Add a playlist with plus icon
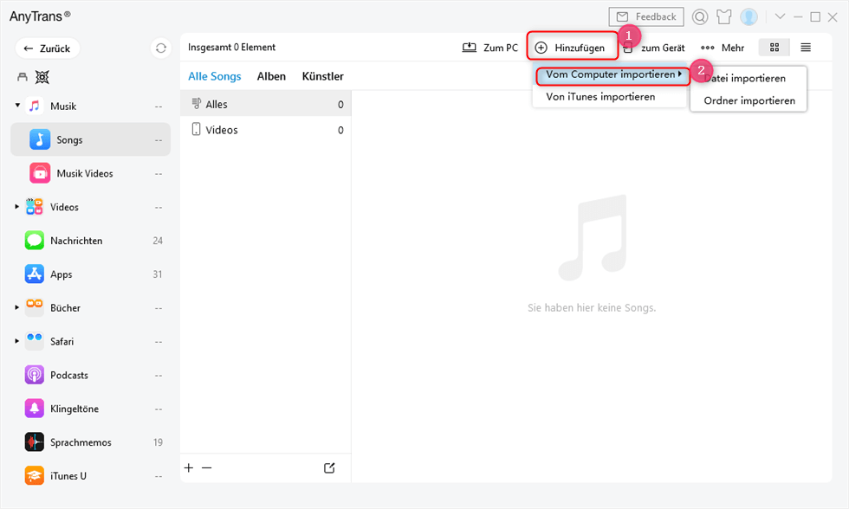The width and height of the screenshot is (849, 509). 189,468
